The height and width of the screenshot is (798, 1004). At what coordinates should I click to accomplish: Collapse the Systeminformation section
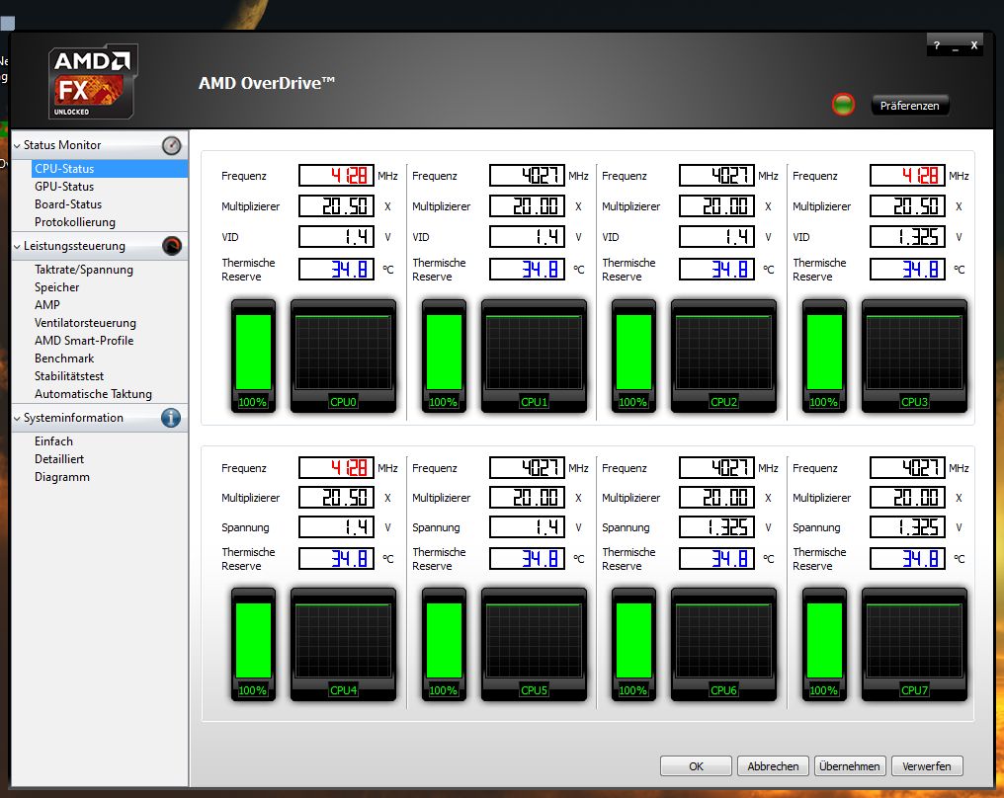(17, 419)
